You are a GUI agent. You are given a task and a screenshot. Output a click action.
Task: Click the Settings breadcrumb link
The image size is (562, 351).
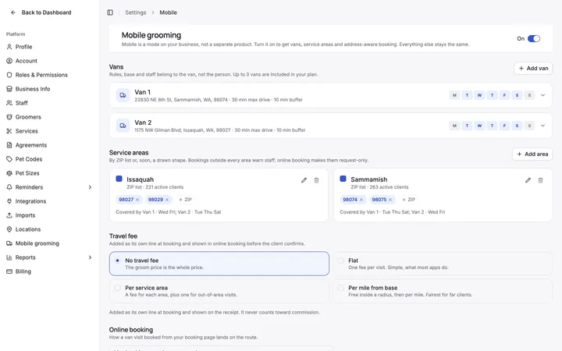tap(136, 12)
